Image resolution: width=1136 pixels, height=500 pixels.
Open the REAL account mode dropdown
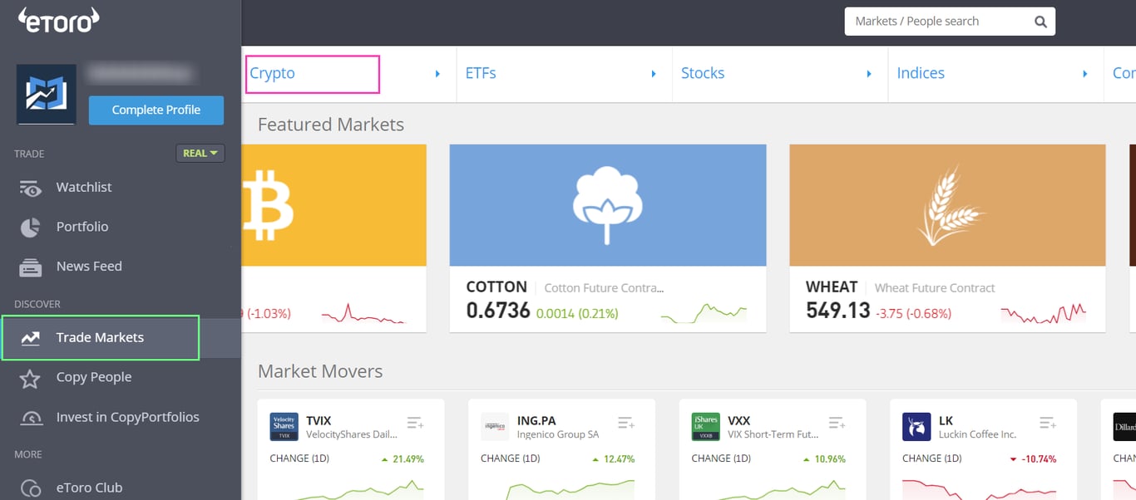pyautogui.click(x=200, y=153)
